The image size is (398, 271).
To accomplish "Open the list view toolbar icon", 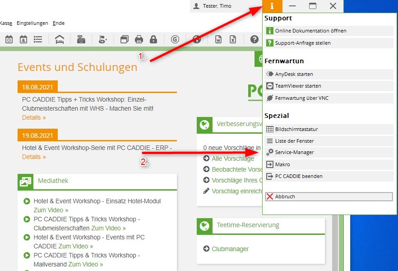I will point(38,39).
